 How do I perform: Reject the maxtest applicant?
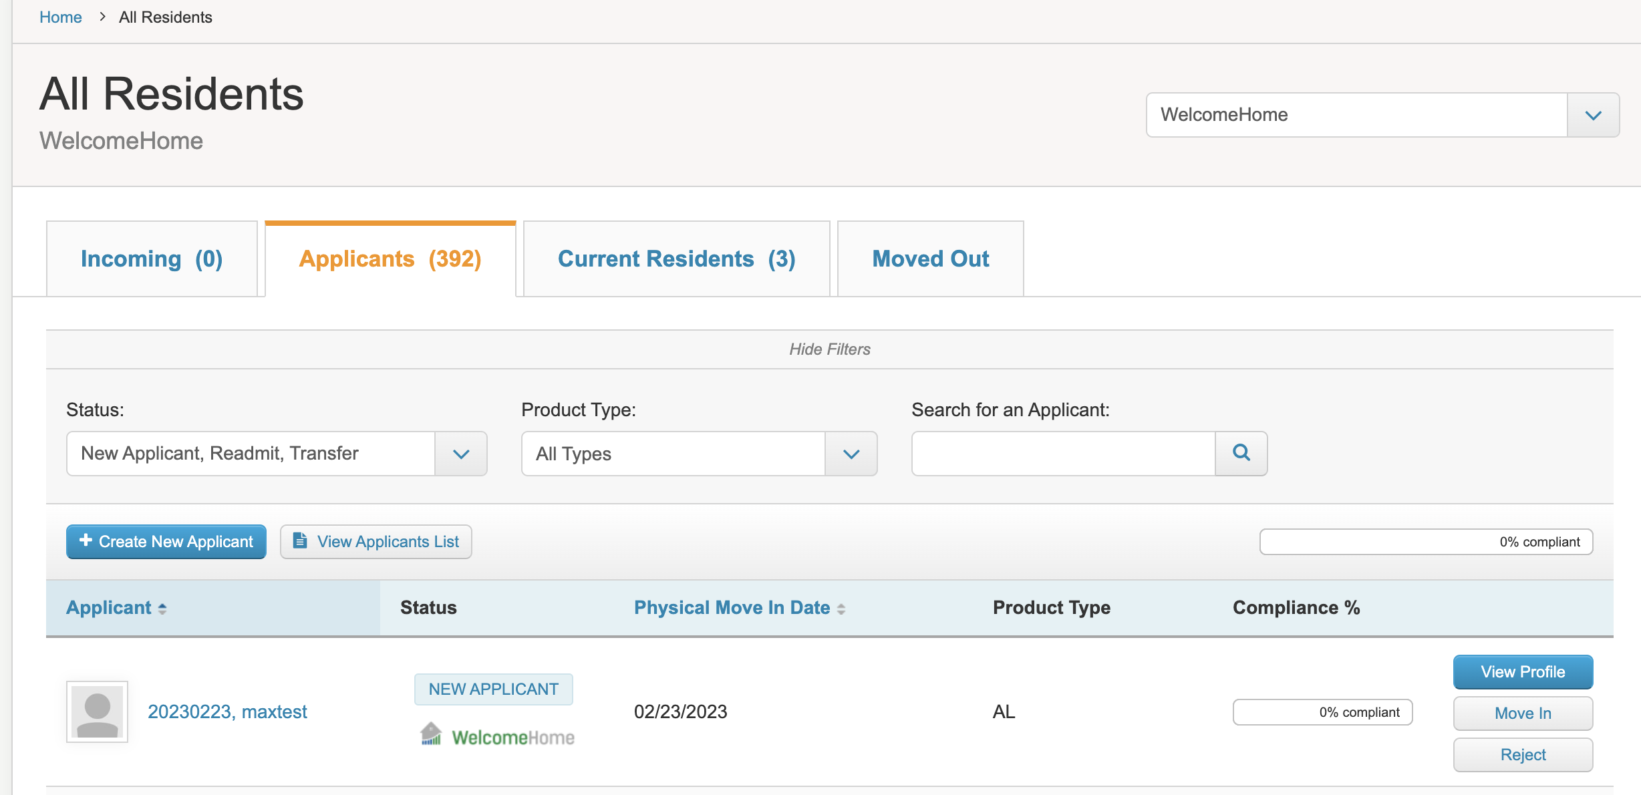[x=1523, y=754]
